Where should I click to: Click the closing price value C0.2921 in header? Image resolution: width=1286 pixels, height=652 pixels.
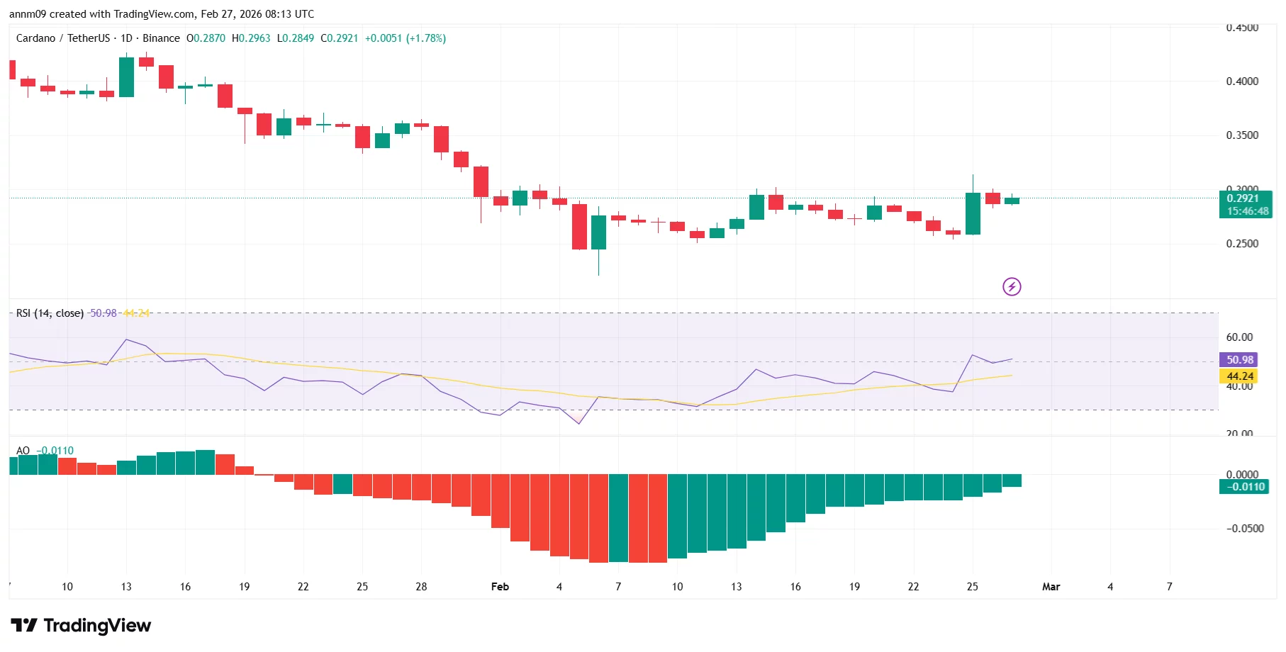tap(339, 38)
